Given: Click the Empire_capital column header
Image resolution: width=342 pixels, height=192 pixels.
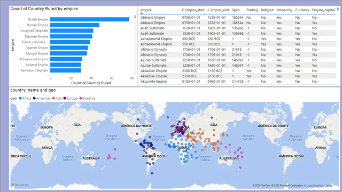Looking at the screenshot, I should pos(323,10).
